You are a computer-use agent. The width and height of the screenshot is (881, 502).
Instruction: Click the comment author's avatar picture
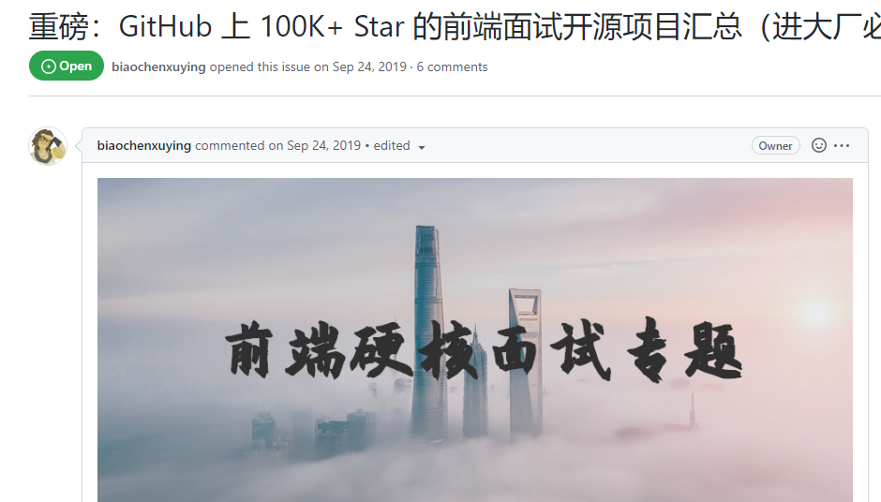[x=48, y=146]
